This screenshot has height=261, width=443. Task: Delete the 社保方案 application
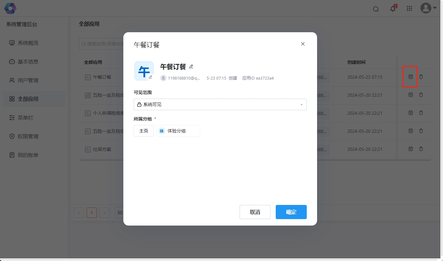click(x=421, y=149)
